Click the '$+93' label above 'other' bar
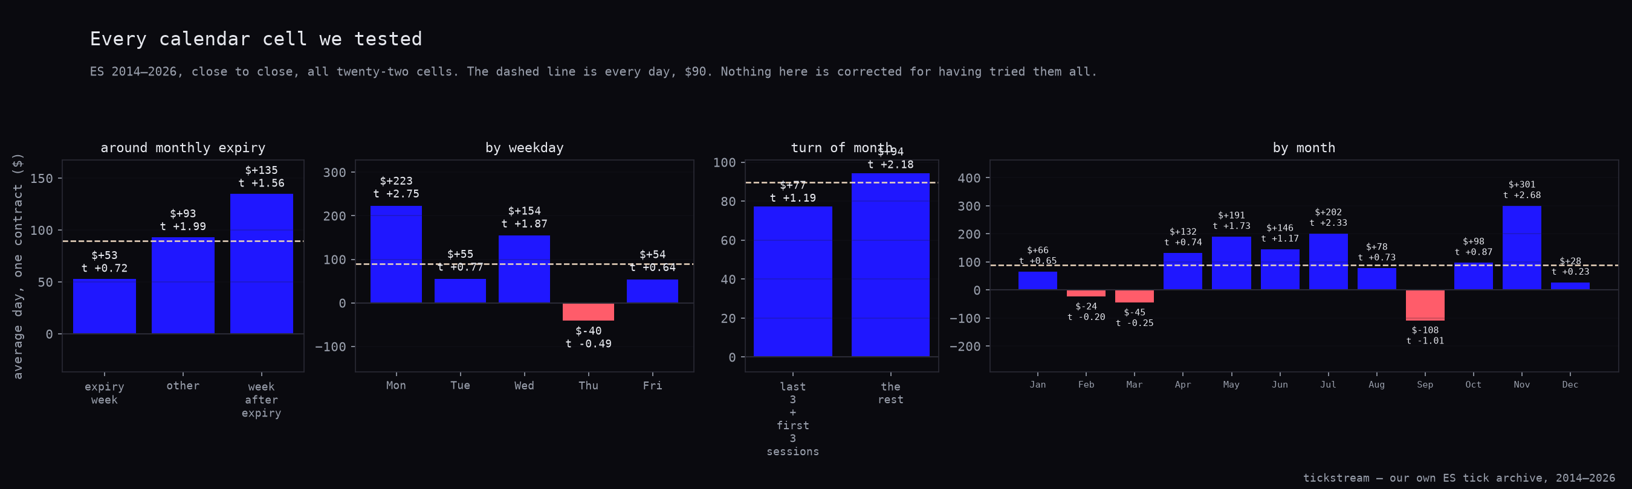The height and width of the screenshot is (489, 1632). 183,214
